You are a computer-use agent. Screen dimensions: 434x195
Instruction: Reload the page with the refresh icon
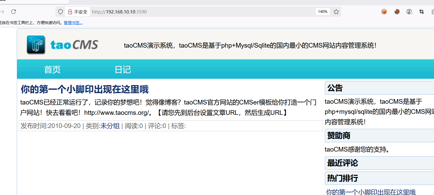13,12
